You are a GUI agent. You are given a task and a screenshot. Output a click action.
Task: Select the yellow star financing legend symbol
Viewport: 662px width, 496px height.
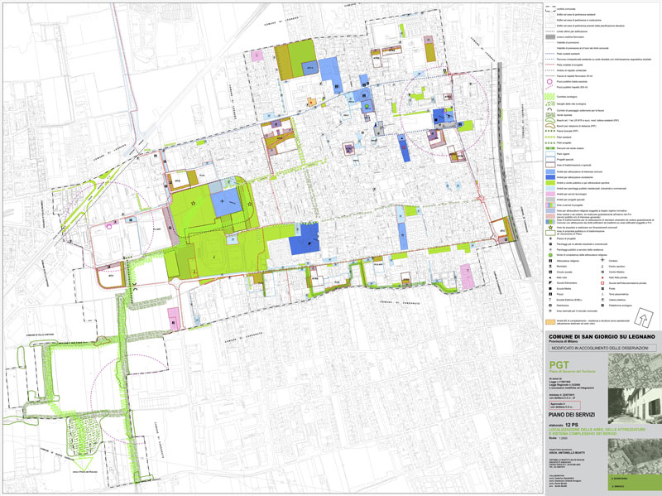tap(550, 228)
